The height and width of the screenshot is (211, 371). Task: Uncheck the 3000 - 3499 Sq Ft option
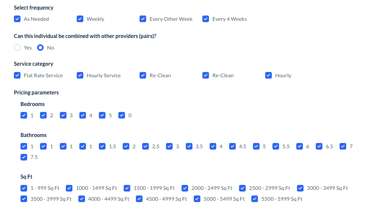tap(300, 188)
